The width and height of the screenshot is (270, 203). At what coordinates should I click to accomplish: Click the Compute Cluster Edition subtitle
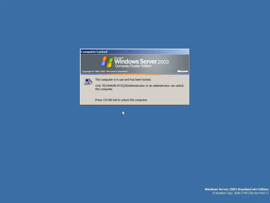click(x=133, y=66)
